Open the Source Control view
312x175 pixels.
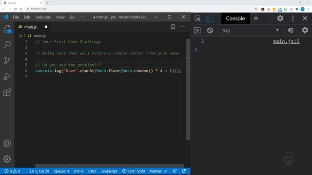tap(7, 60)
